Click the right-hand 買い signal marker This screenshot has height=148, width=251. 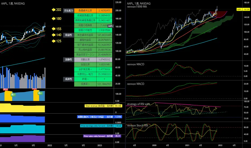[x=40, y=93]
